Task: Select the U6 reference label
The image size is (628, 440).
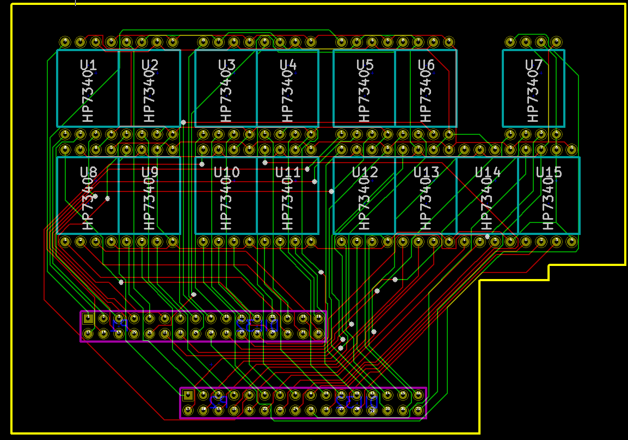Action: [426, 65]
